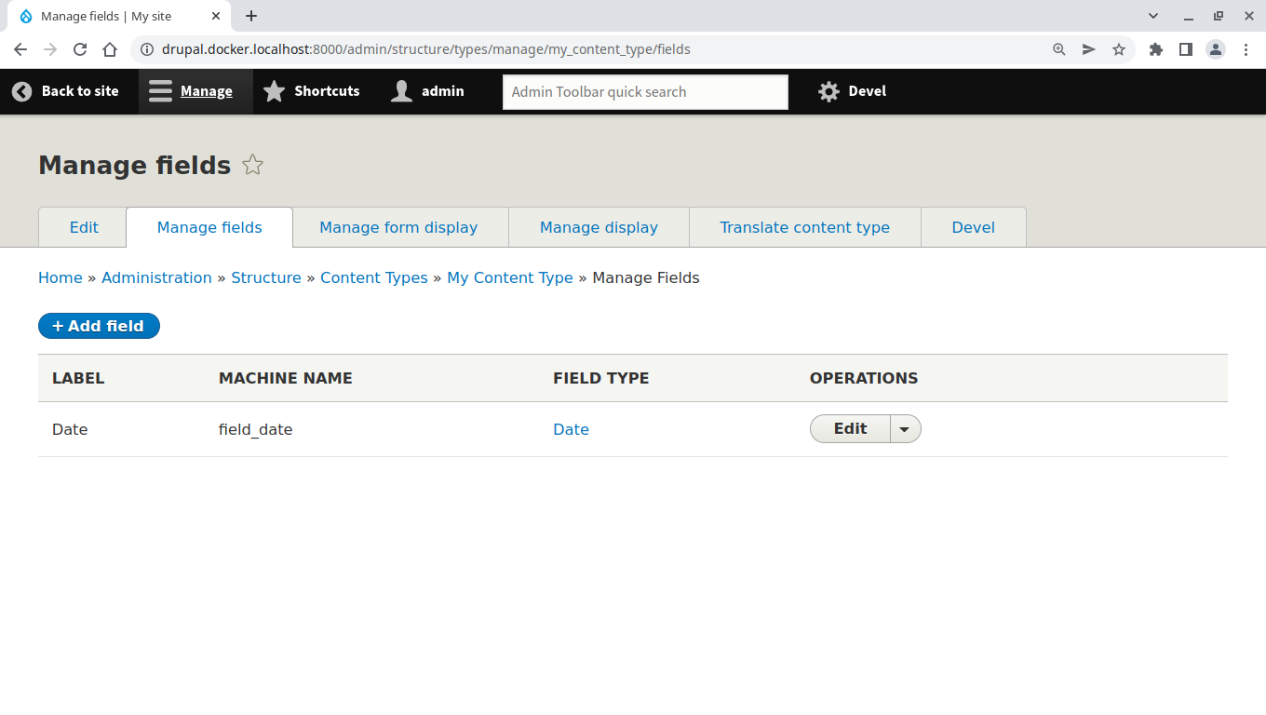Screen dimensions: 1266x715
Task: Edit the Date field
Action: click(x=850, y=429)
